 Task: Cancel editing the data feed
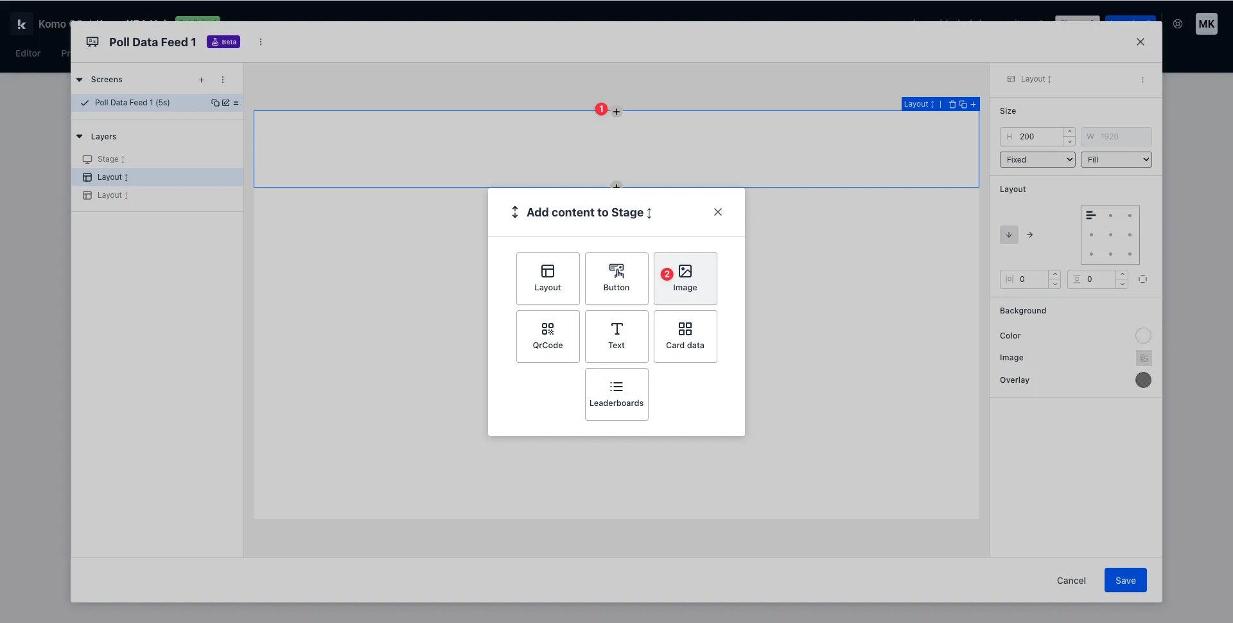[1071, 581]
